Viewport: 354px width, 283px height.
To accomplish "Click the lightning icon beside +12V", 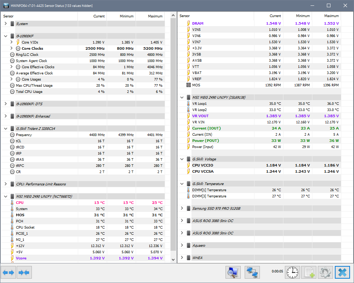I will click(x=12, y=246).
